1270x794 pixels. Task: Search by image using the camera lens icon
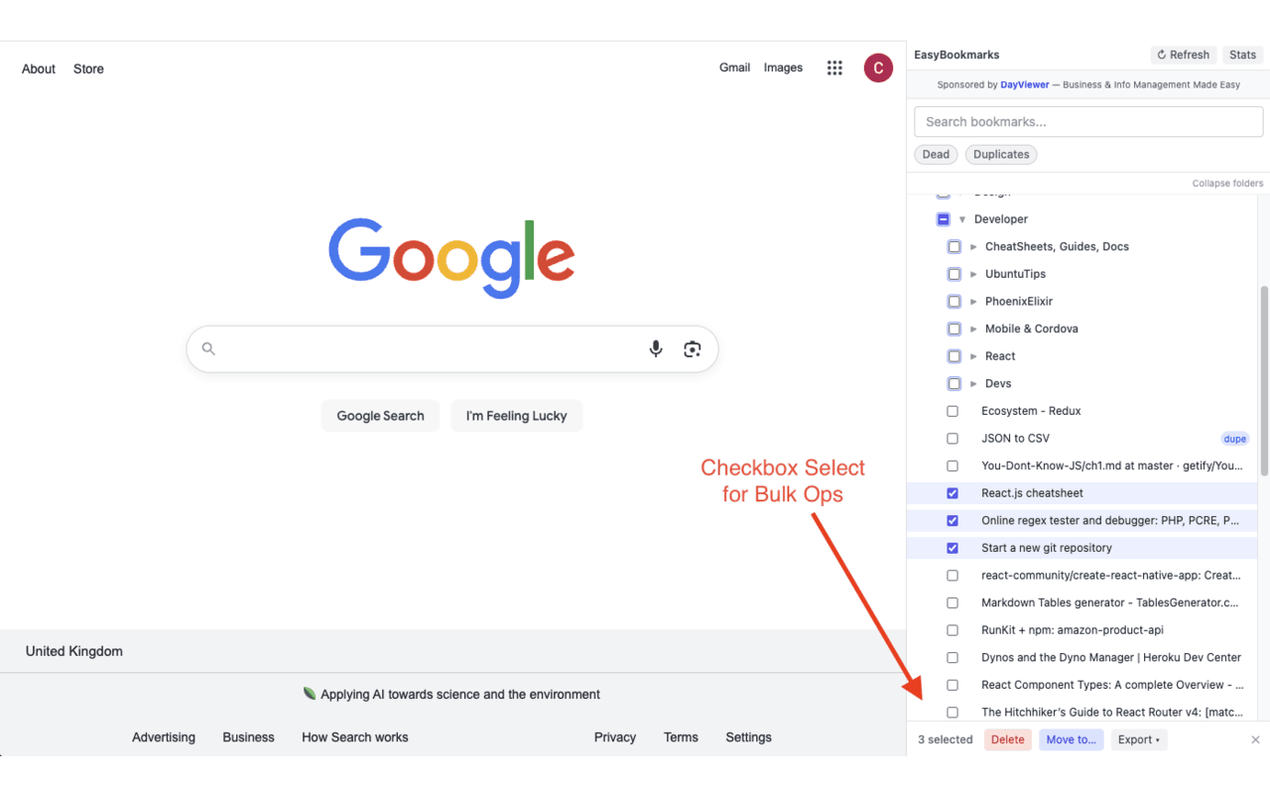[693, 348]
